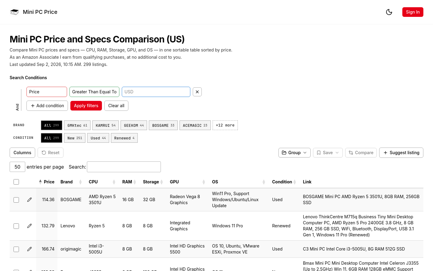Viewport: 433px width, 271px height.
Task: Toggle dark mode moon icon
Action: (389, 12)
